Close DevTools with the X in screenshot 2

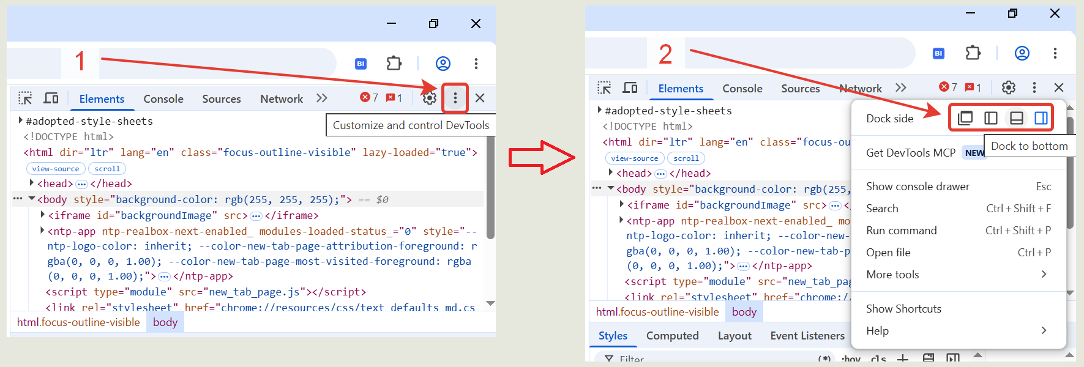click(1059, 87)
